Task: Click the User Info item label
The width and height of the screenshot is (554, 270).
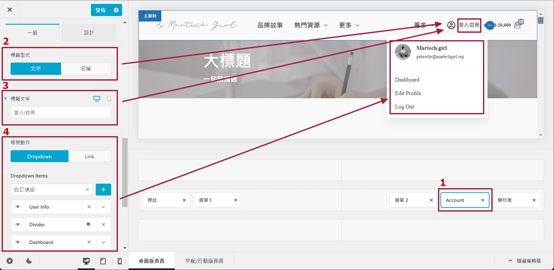Action: [x=39, y=207]
